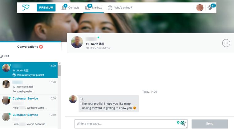
Task: Click the Conversations unread count badge
Action: (x=41, y=47)
